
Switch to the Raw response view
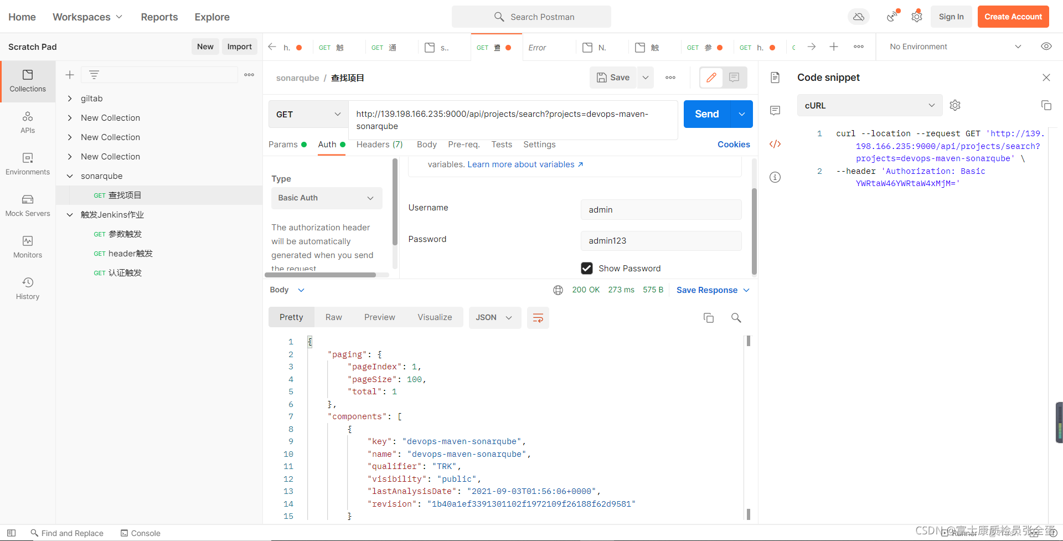(333, 317)
